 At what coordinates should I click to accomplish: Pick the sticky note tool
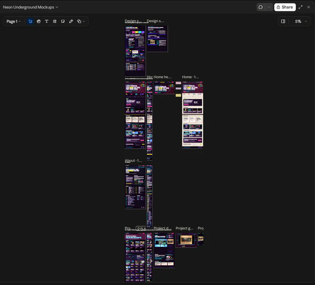tap(63, 21)
